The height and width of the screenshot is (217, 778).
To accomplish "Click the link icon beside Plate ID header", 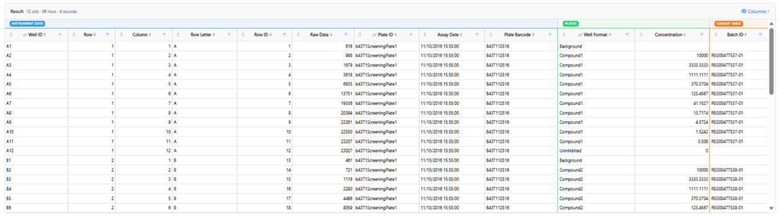I will pyautogui.click(x=374, y=35).
